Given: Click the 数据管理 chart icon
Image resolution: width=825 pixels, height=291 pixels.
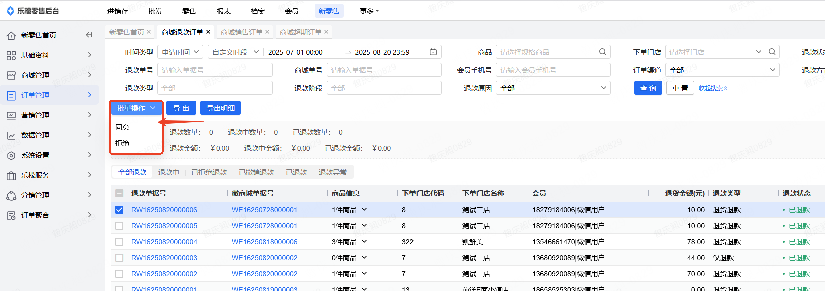Looking at the screenshot, I should pyautogui.click(x=11, y=135).
